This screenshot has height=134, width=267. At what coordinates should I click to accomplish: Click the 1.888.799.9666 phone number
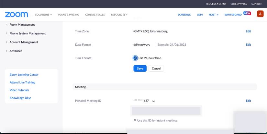(x=239, y=4)
